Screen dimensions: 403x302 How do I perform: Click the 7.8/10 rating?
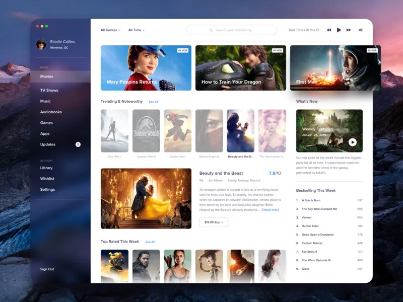[275, 173]
